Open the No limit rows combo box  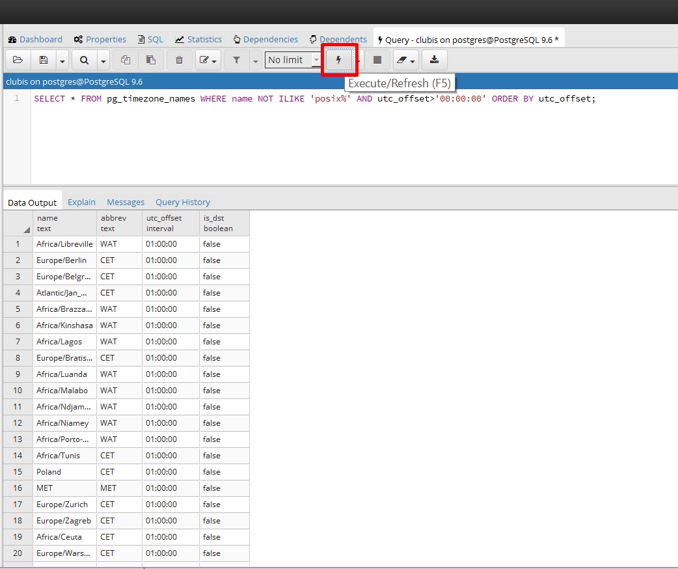(x=292, y=60)
